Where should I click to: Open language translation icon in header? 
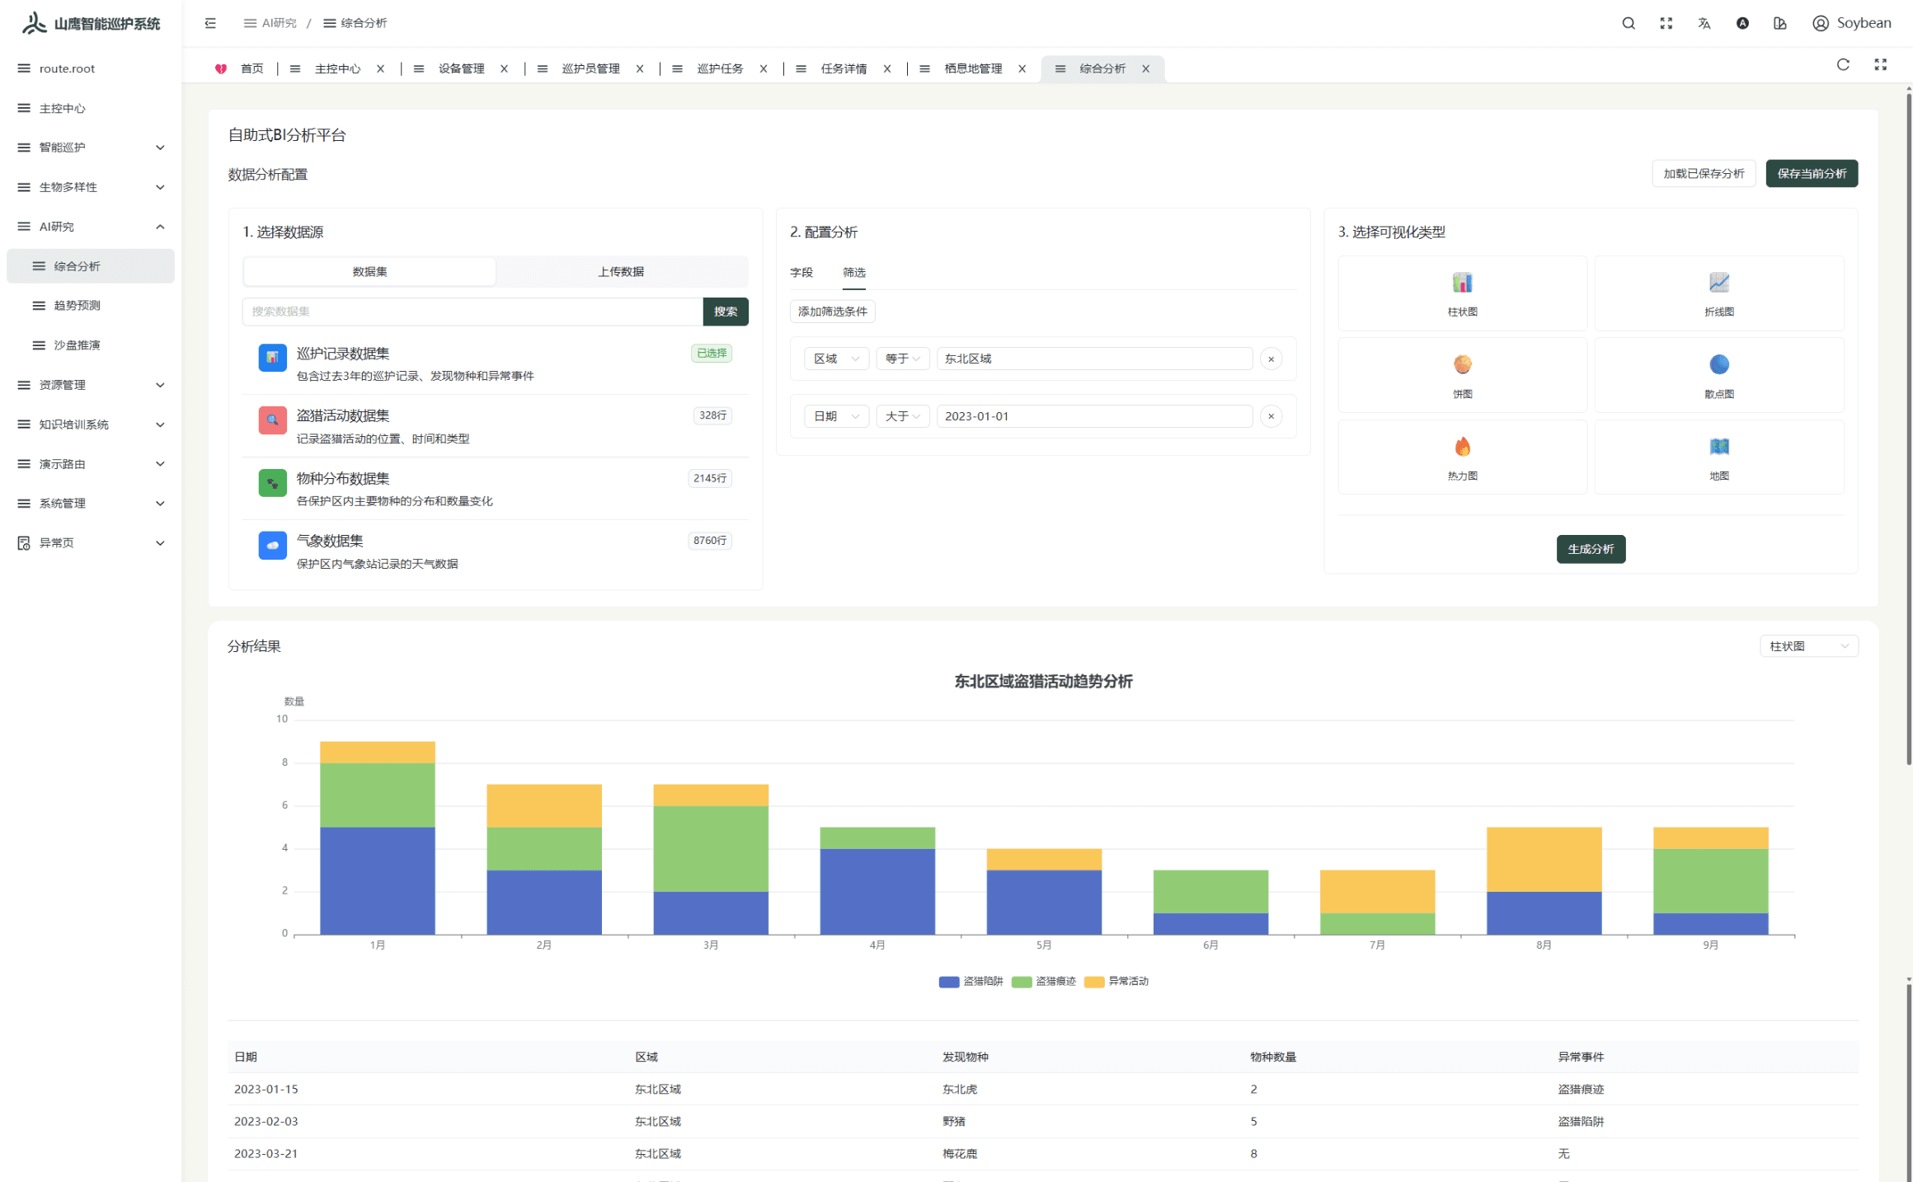pos(1704,23)
